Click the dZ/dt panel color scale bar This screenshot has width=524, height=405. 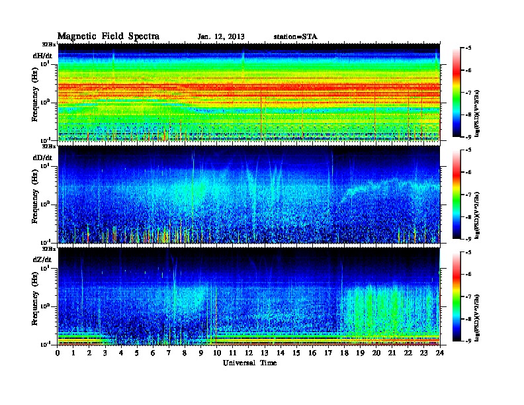pos(457,296)
